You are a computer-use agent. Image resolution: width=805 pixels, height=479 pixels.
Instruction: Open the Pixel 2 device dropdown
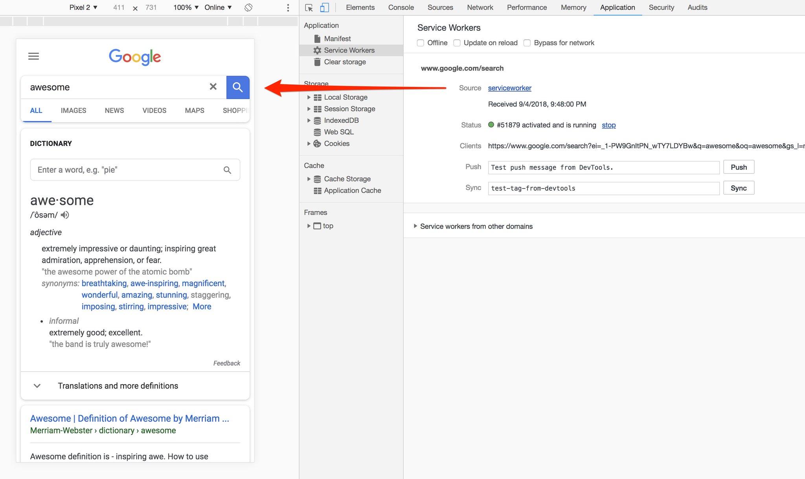[x=83, y=7]
